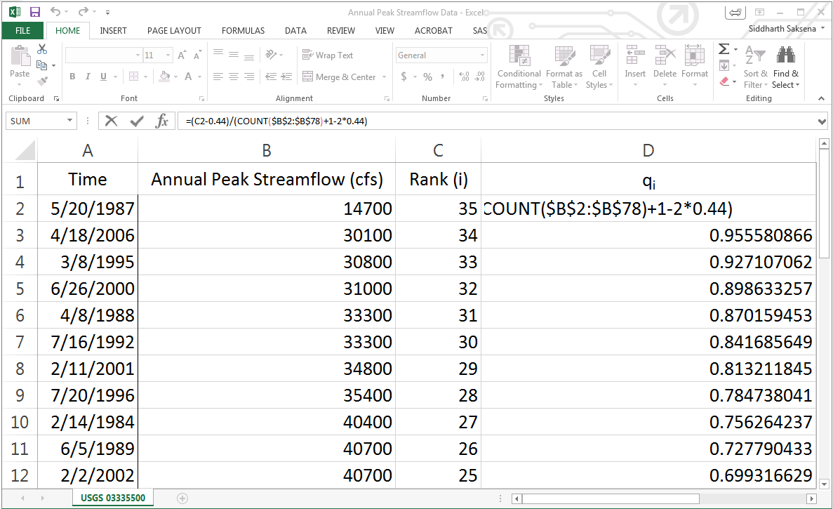Click cell B3 containing 30100
The image size is (833, 509).
267,235
